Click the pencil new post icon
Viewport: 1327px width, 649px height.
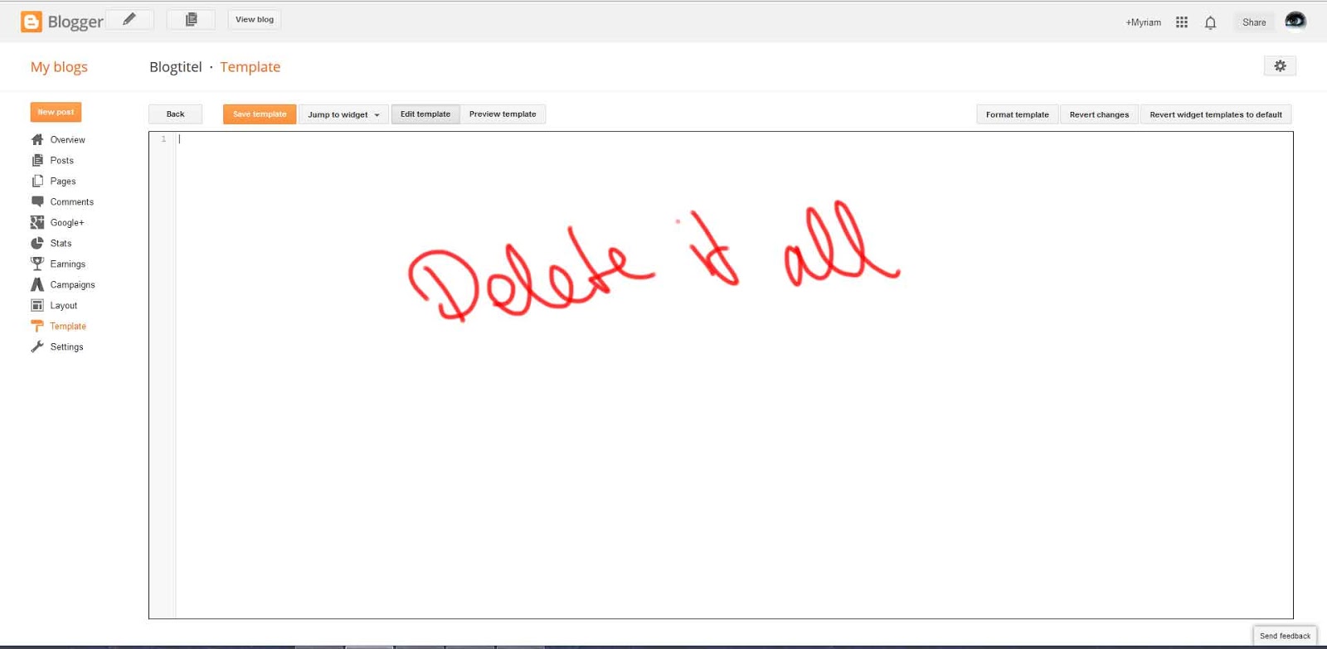[x=129, y=19]
